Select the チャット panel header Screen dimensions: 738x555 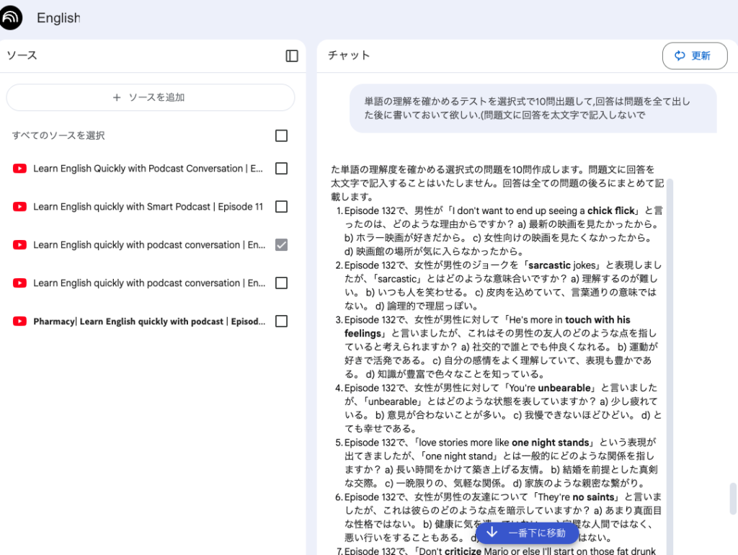coord(349,56)
